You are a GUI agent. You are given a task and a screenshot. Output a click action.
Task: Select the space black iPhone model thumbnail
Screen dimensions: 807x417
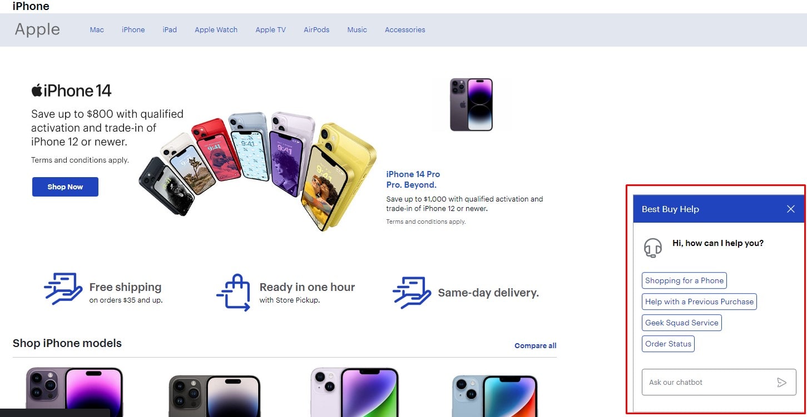coord(215,395)
